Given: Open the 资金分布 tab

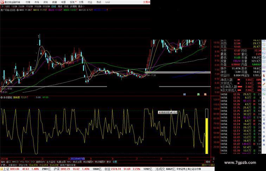Looking at the screenshot, I should [x=23, y=165].
